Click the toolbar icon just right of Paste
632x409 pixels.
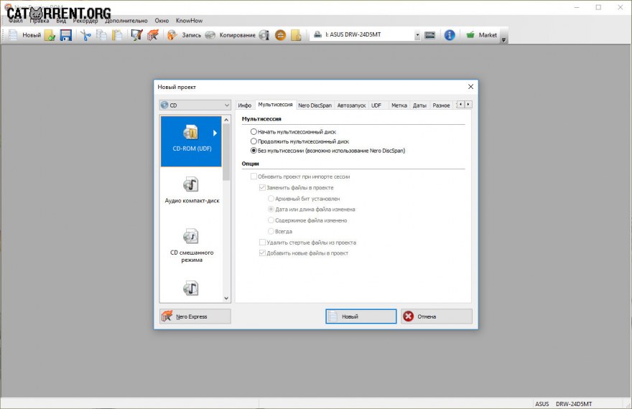[x=136, y=35]
